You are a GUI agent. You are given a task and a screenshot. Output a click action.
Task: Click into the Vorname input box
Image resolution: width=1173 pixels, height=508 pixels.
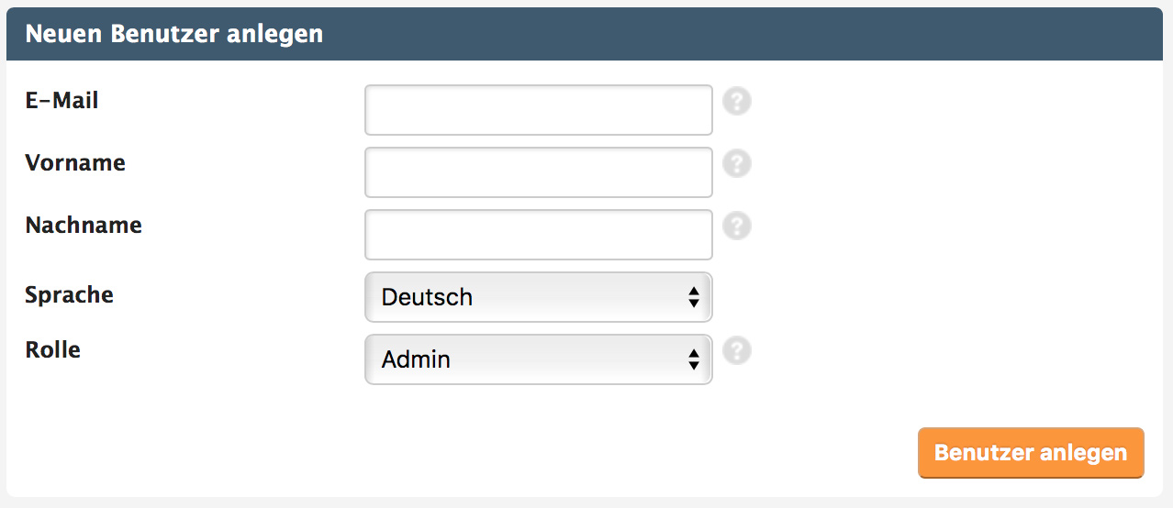point(539,172)
